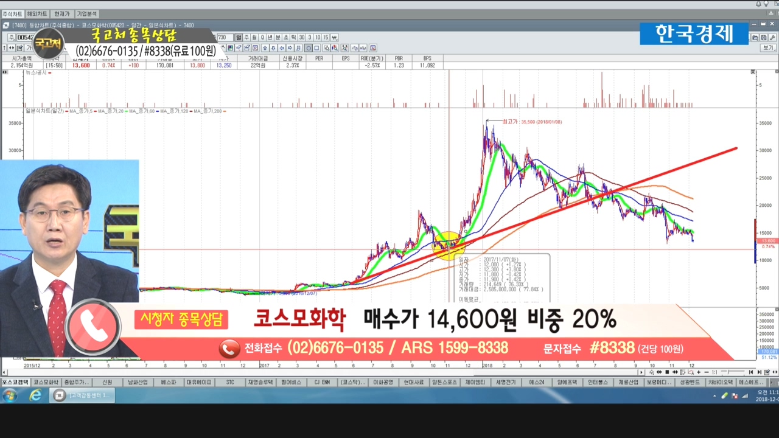Click the open folder icon in chart toolbar
This screenshot has width=779, height=438.
tap(755, 38)
